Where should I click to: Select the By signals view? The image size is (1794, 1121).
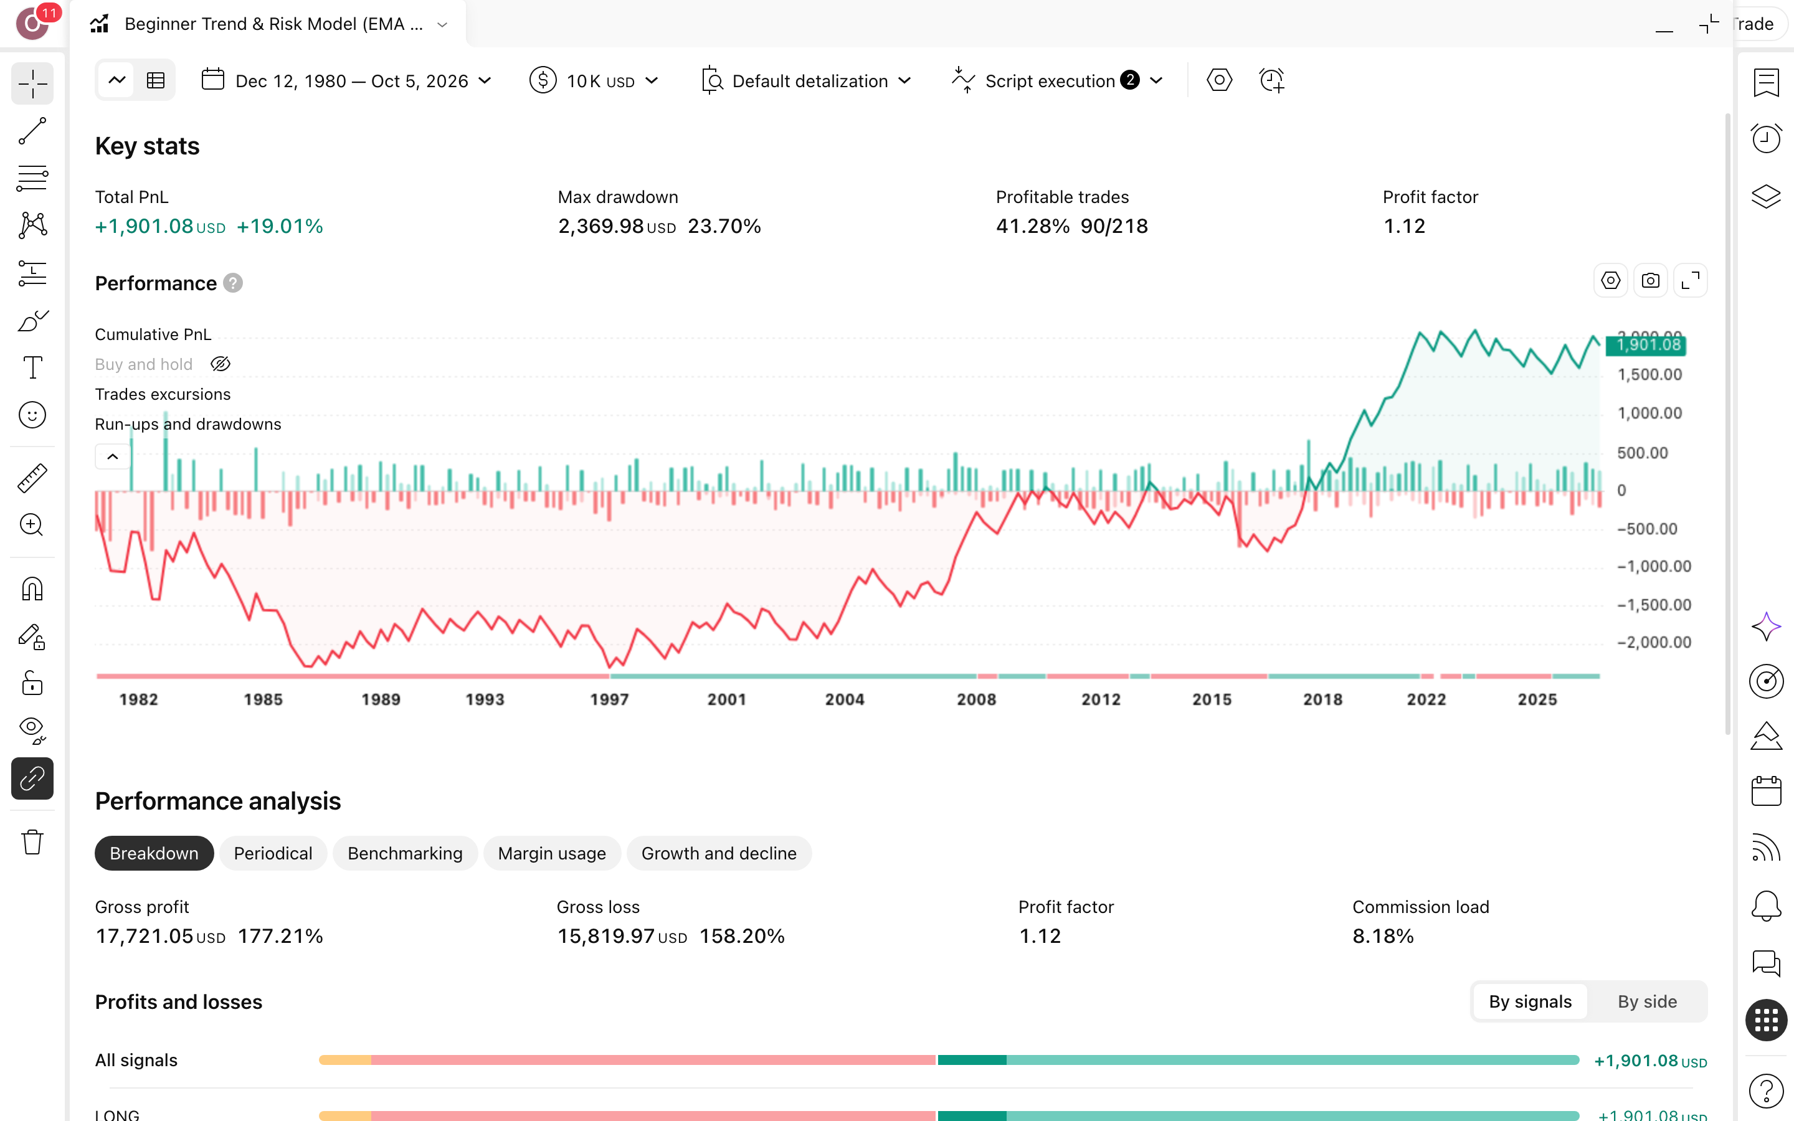point(1530,1001)
